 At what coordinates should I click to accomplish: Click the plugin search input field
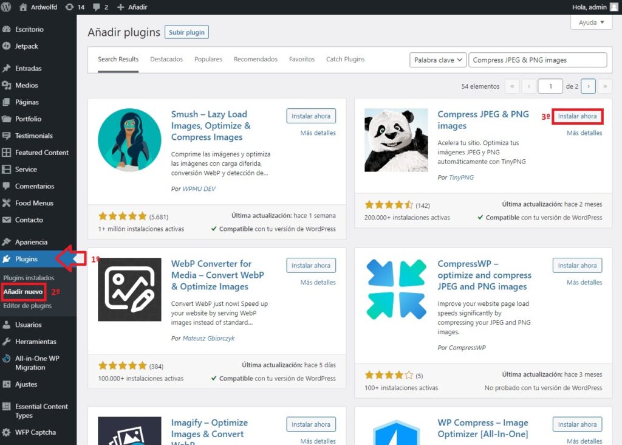(x=538, y=60)
